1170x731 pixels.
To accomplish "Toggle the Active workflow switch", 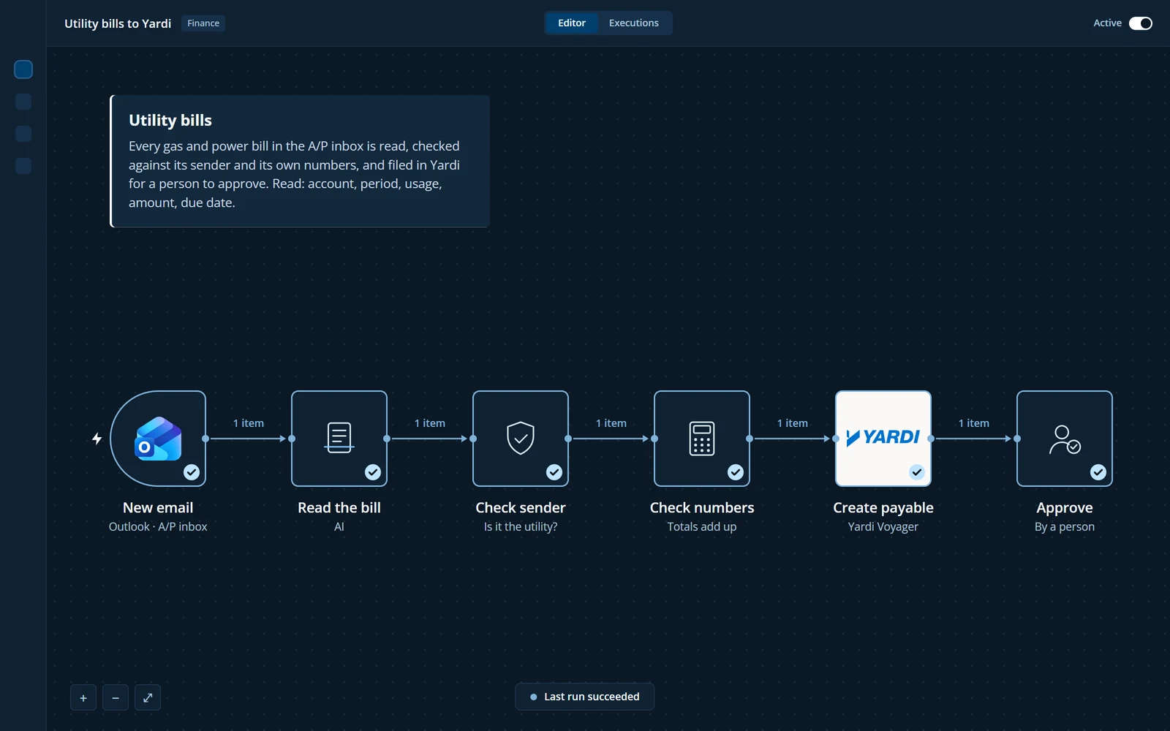I will [x=1141, y=23].
